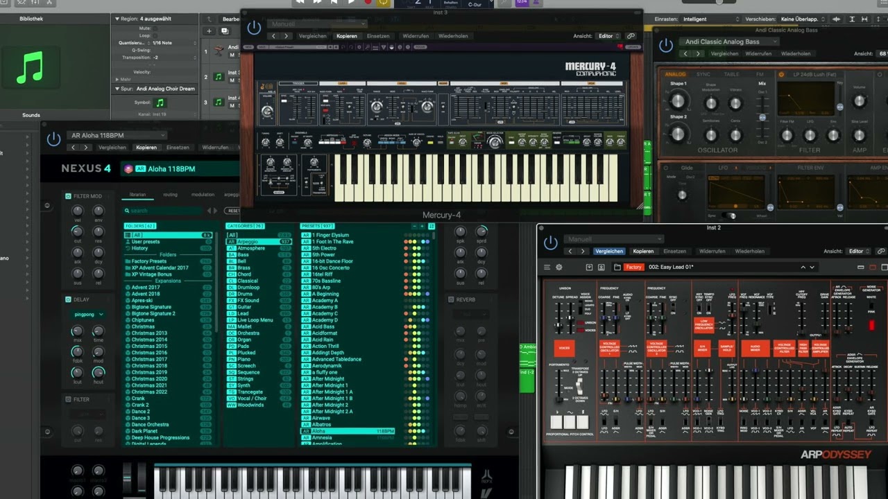Image resolution: width=888 pixels, height=499 pixels.
Task: Click Widerrufen button in ARP Odyssey
Action: [x=712, y=252]
